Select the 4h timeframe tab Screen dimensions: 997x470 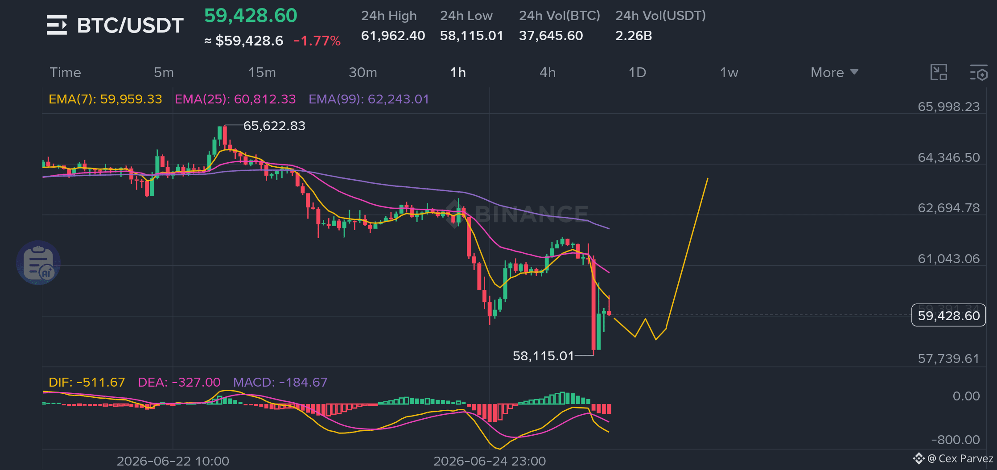coord(548,72)
